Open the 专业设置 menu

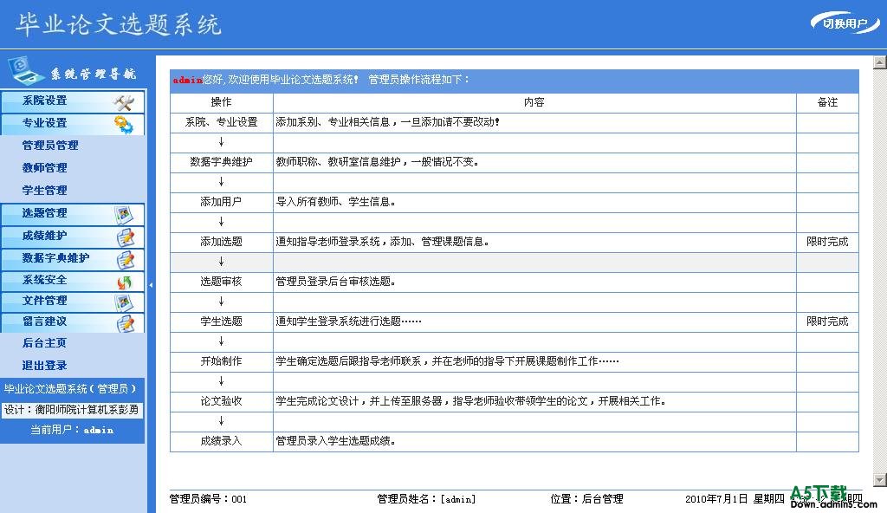[x=73, y=123]
